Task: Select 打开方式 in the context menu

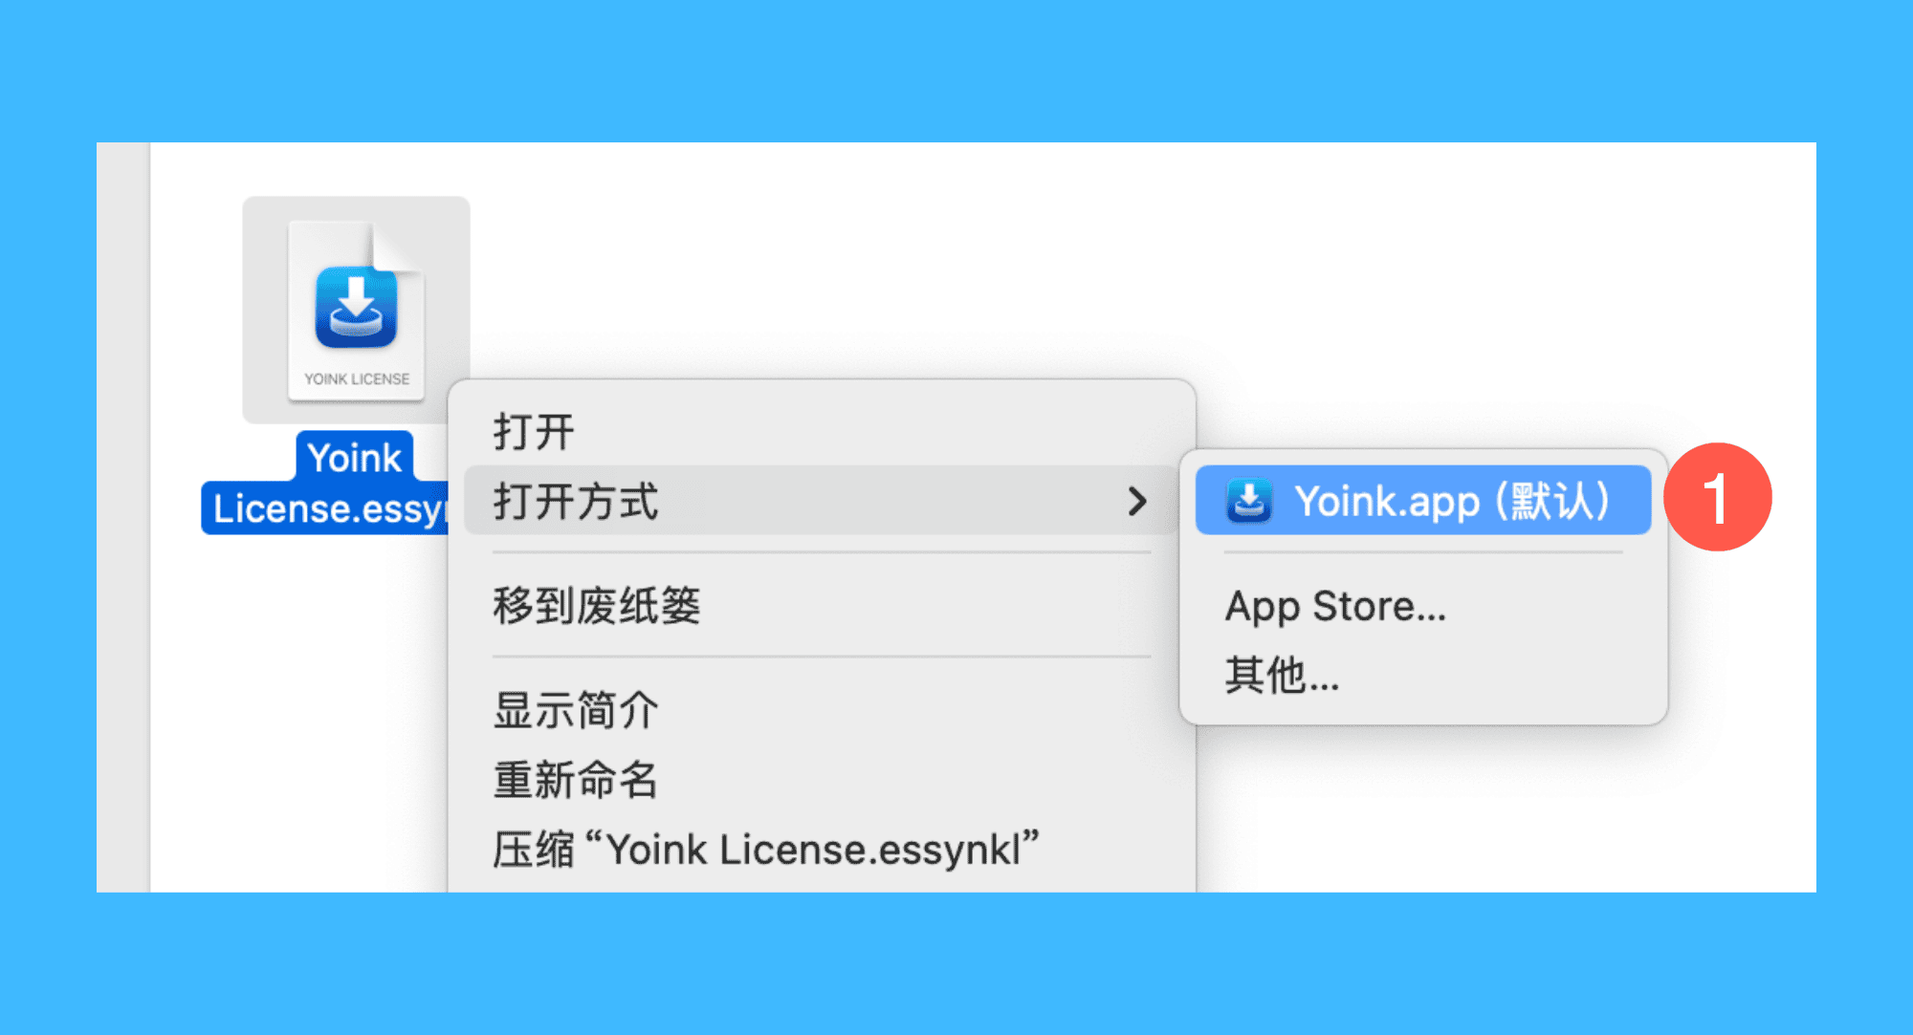Action: click(821, 501)
